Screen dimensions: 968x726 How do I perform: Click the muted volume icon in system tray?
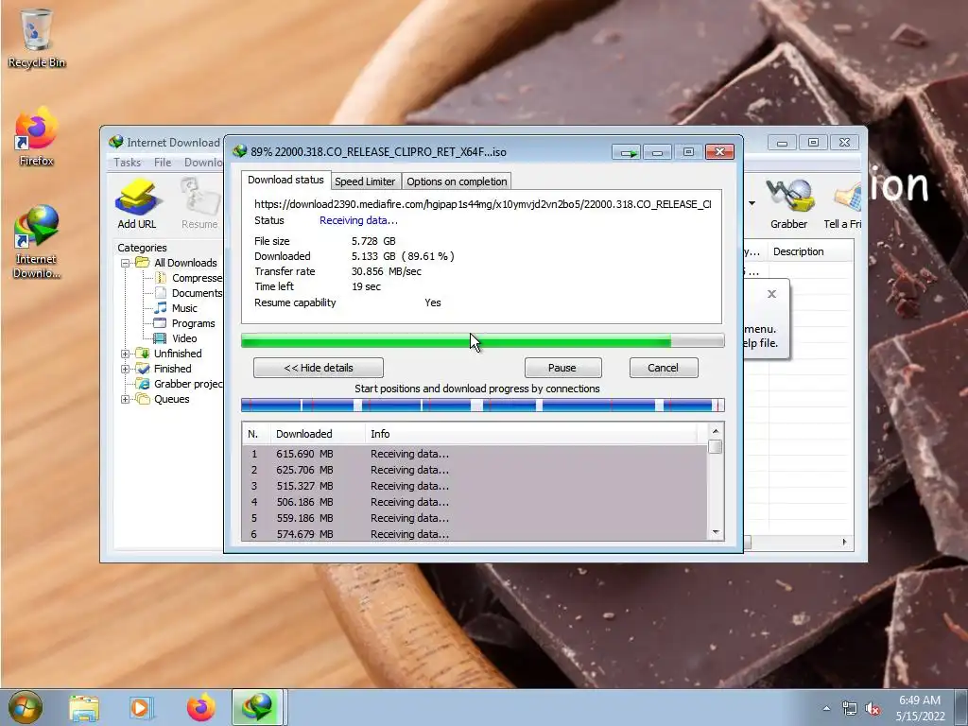[x=873, y=708]
